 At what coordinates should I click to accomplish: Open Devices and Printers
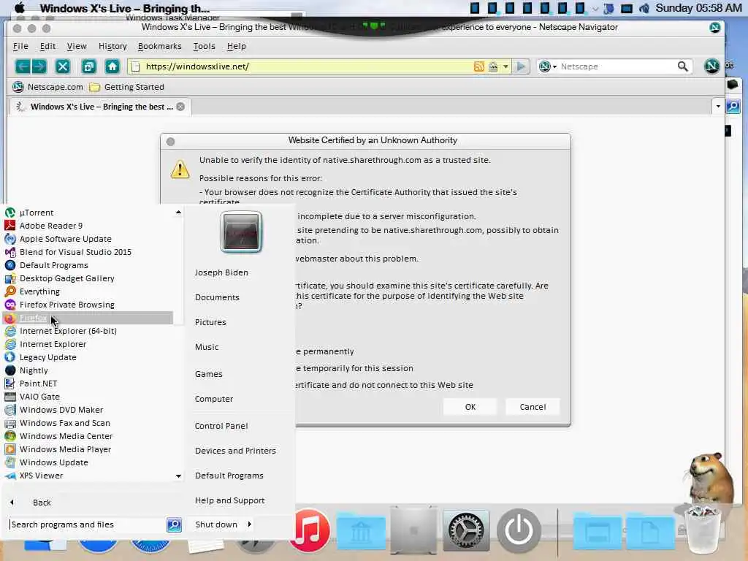[x=235, y=450]
